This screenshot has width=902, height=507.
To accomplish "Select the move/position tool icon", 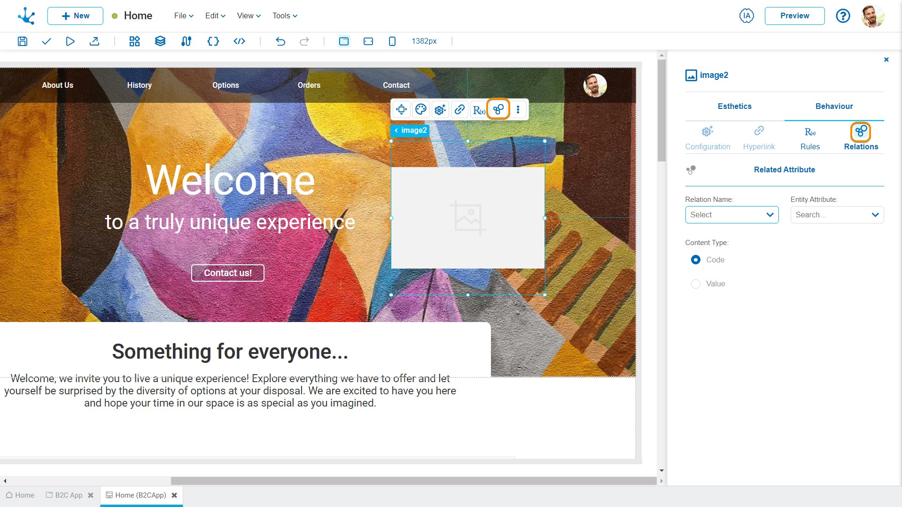I will coord(402,109).
